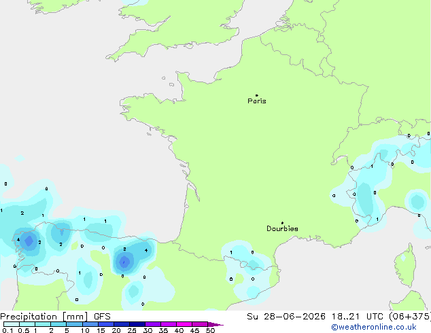Click the legend value label '0.5'
Image resolution: width=431 pixels, height=333 pixels.
[x=24, y=330]
